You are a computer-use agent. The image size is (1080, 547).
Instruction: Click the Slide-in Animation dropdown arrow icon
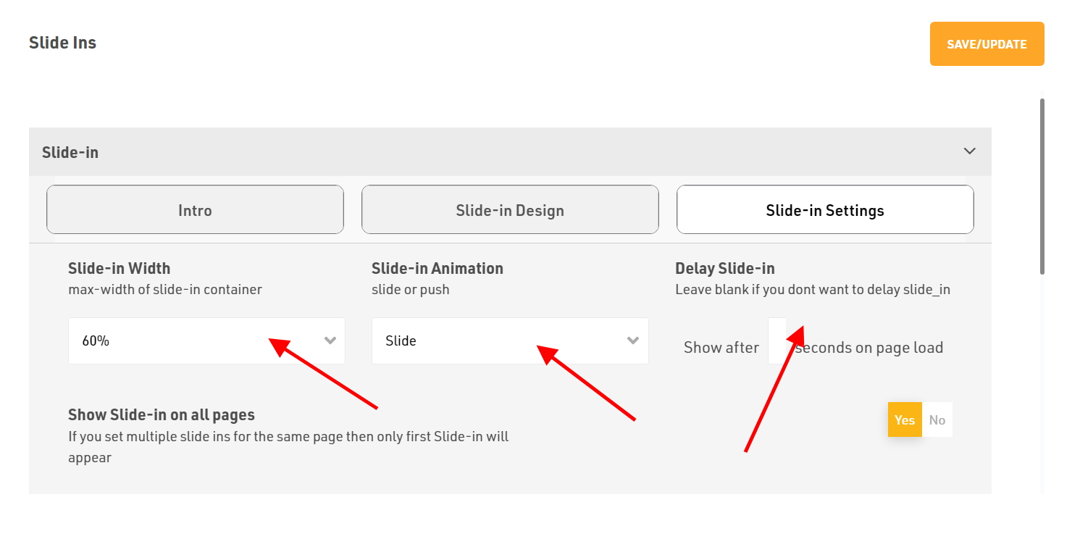pyautogui.click(x=633, y=341)
